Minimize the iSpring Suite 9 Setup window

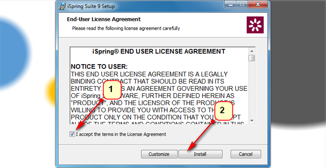click(x=231, y=4)
